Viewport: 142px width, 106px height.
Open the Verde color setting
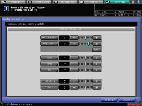[x=49, y=64]
